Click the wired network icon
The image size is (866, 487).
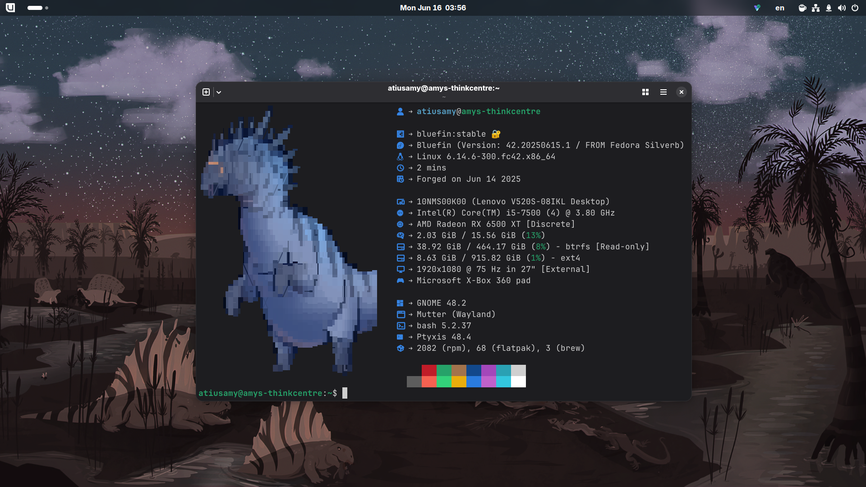815,8
